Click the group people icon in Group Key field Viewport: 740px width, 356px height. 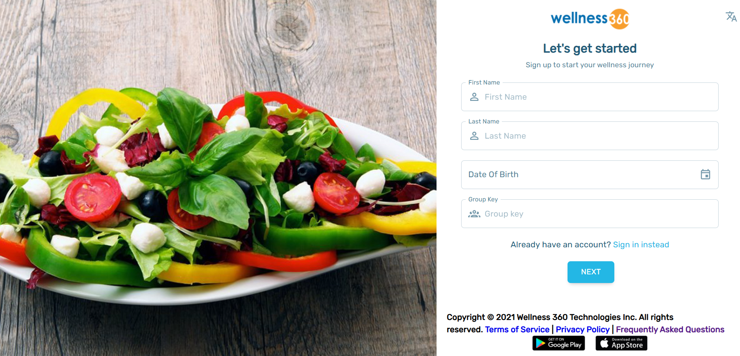point(474,214)
